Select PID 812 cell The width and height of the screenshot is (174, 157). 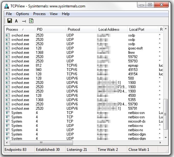pyautogui.click(x=39, y=65)
